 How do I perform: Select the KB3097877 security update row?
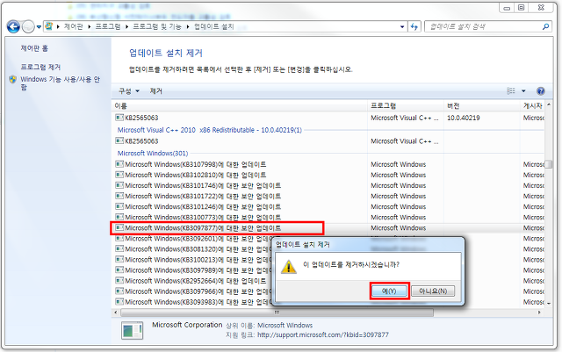point(328,228)
